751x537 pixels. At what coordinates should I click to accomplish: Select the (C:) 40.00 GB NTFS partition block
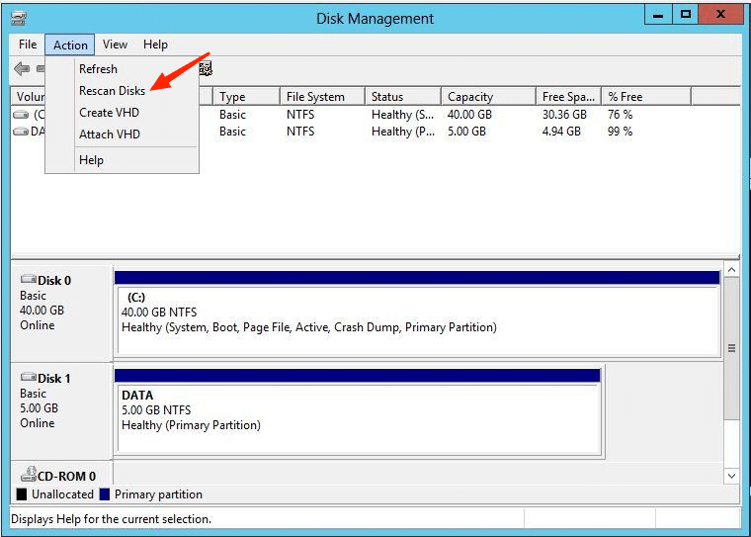pyautogui.click(x=419, y=320)
